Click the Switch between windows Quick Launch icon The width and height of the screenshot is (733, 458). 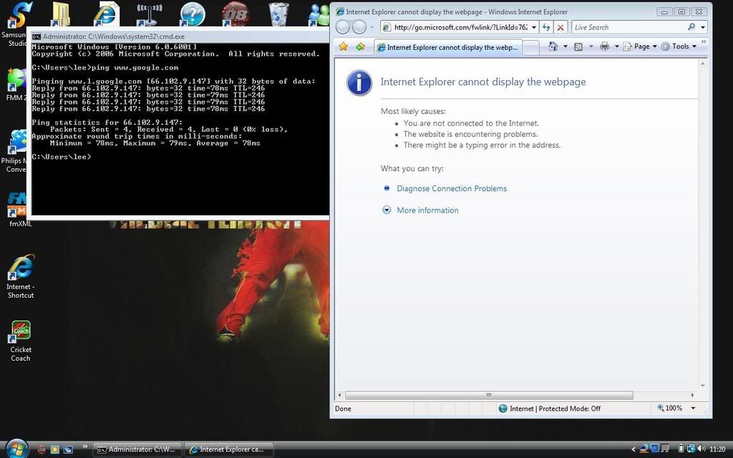68,449
